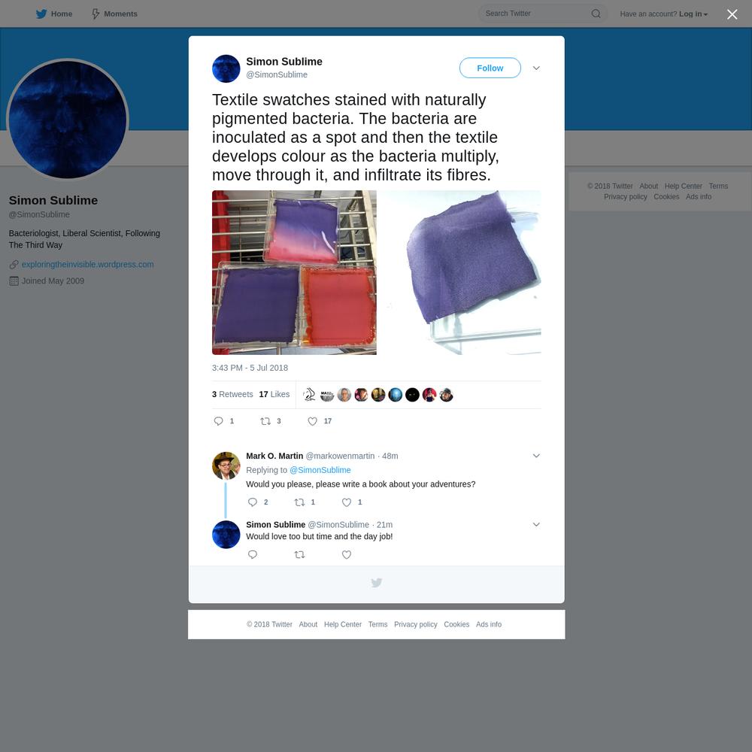Click the search magnifier icon
The width and height of the screenshot is (752, 752).
[596, 14]
